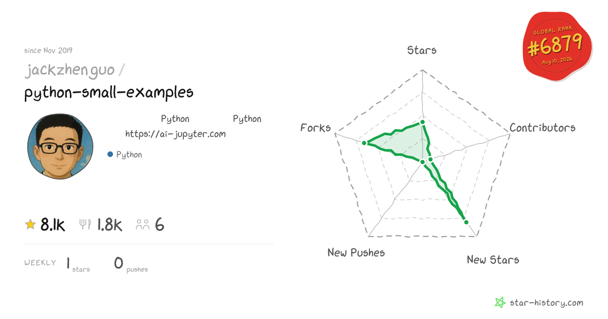Open the https://ai-jupyter.com link
The width and height of the screenshot is (608, 319).
(175, 134)
